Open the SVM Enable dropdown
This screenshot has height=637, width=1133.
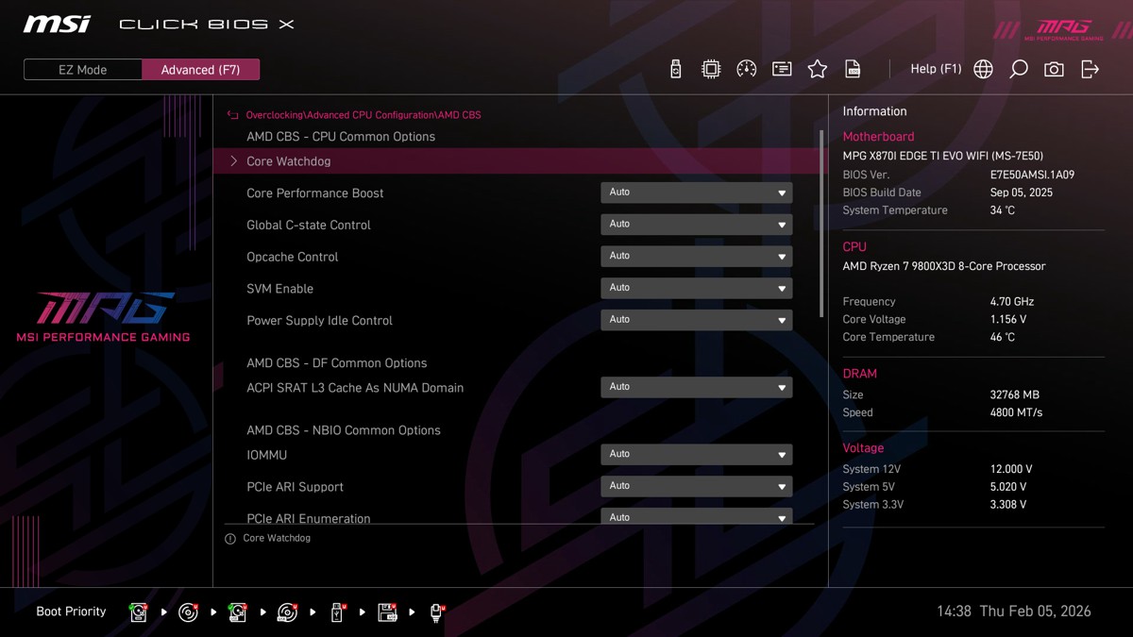(696, 288)
